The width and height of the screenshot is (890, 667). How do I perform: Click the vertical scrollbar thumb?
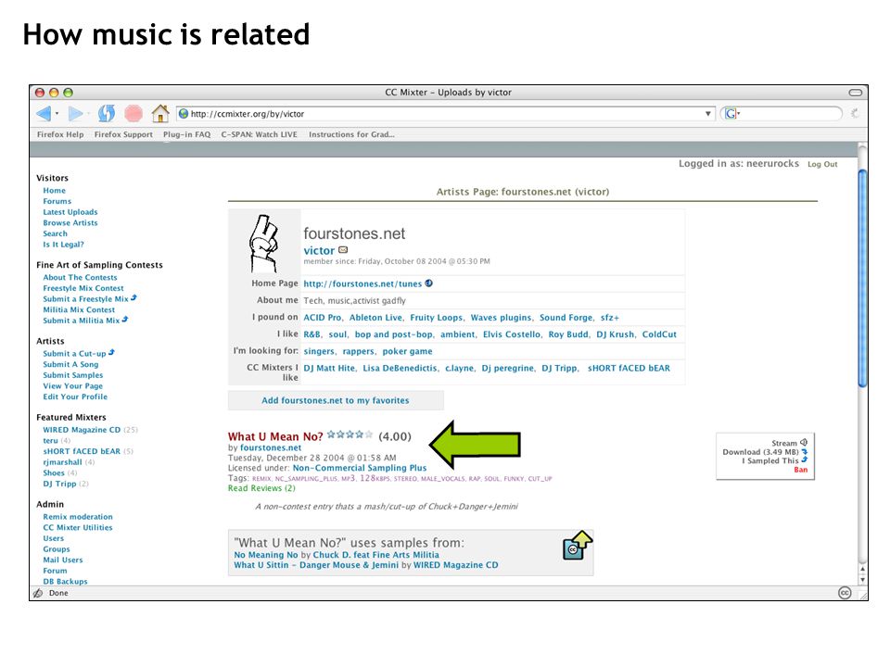[x=862, y=278]
